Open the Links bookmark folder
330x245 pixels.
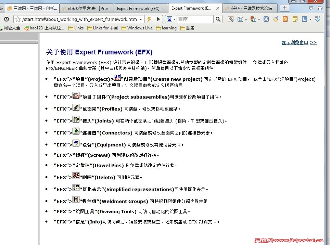(x=76, y=28)
